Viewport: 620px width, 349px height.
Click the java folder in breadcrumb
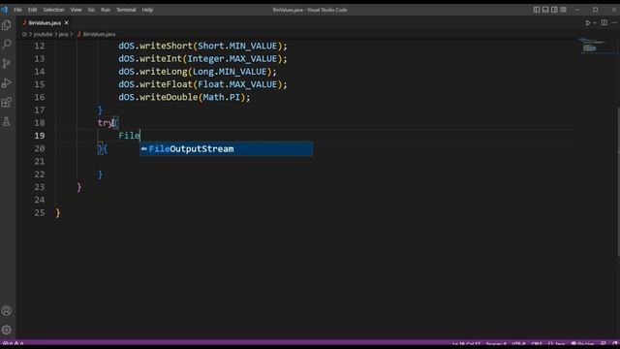(63, 35)
